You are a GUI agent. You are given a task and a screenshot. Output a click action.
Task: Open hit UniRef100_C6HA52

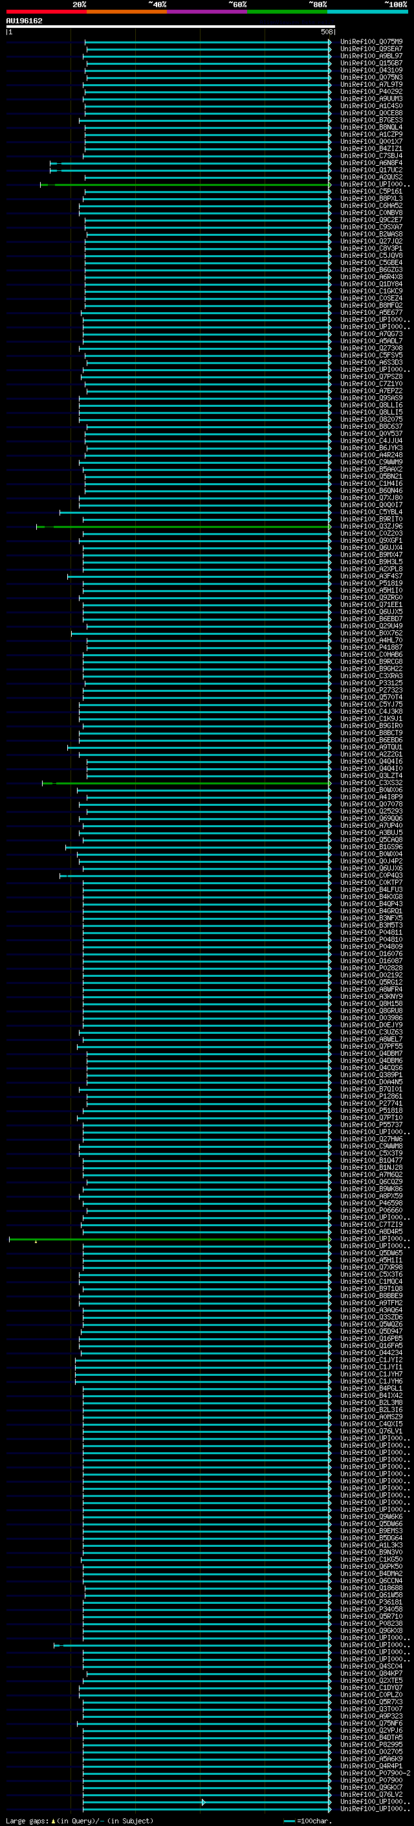tap(371, 205)
